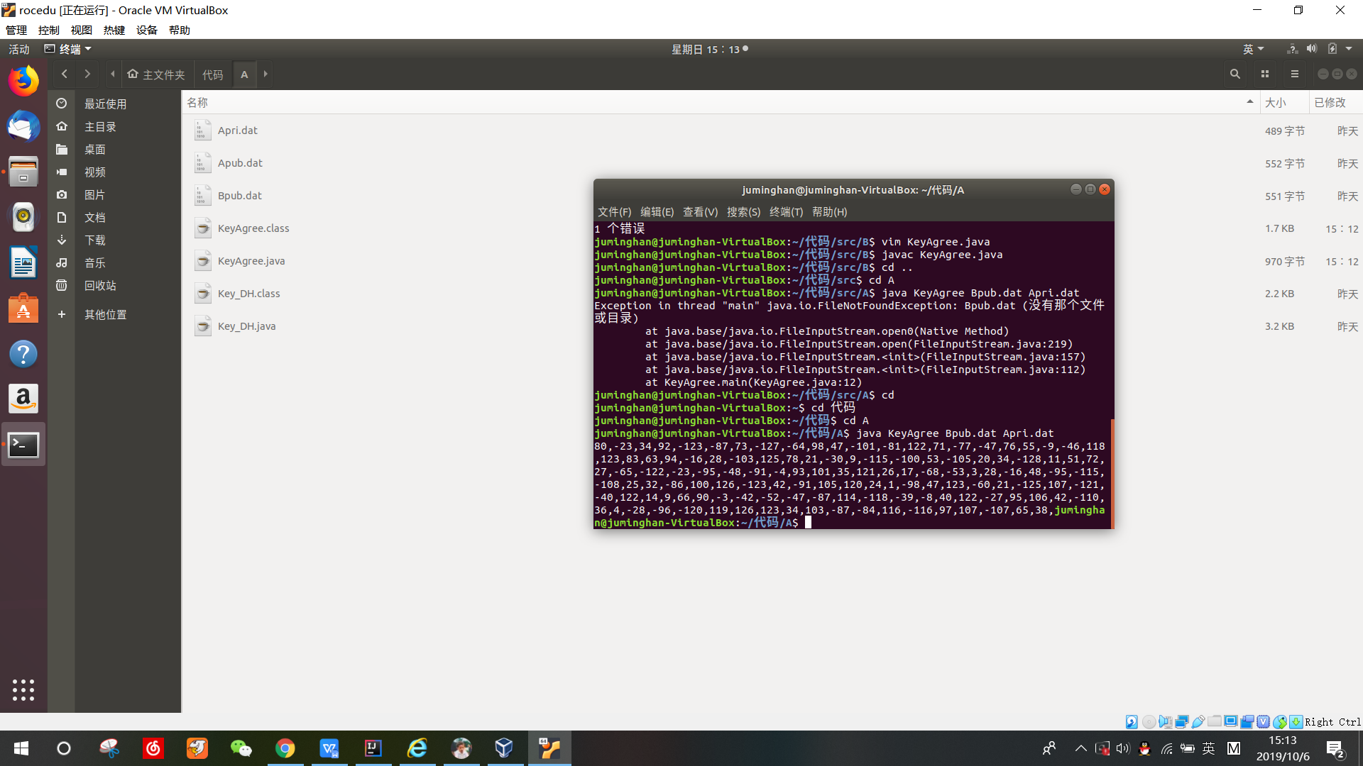Open Rhythmbox music player from the dock
The image size is (1363, 766).
click(x=23, y=217)
